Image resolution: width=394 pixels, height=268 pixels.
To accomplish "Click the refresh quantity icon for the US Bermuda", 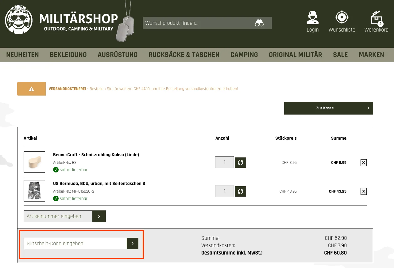I will pyautogui.click(x=240, y=191).
